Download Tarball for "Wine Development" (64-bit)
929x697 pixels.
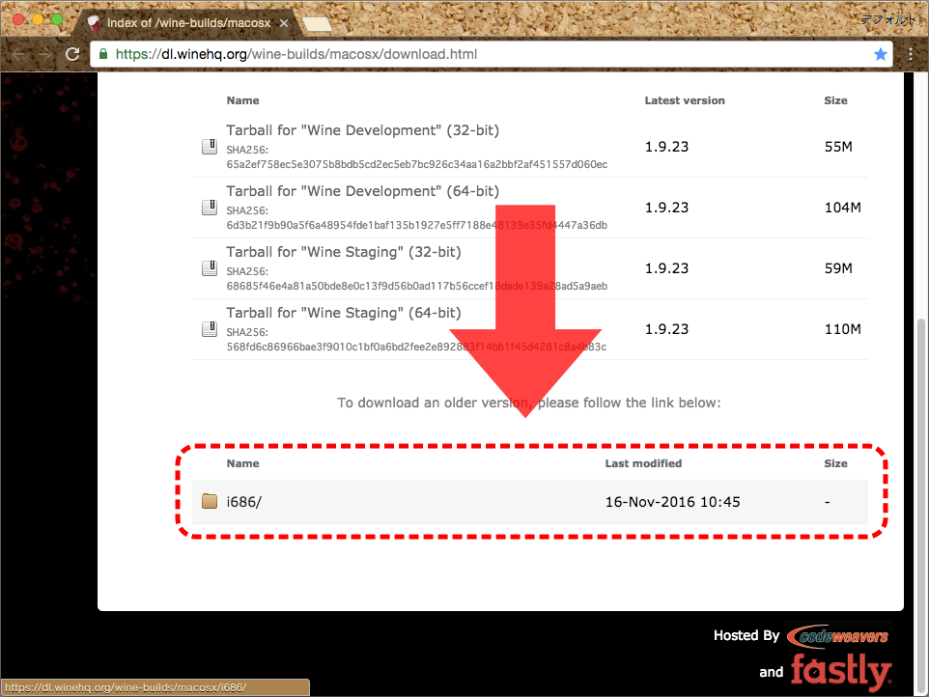[x=362, y=191]
